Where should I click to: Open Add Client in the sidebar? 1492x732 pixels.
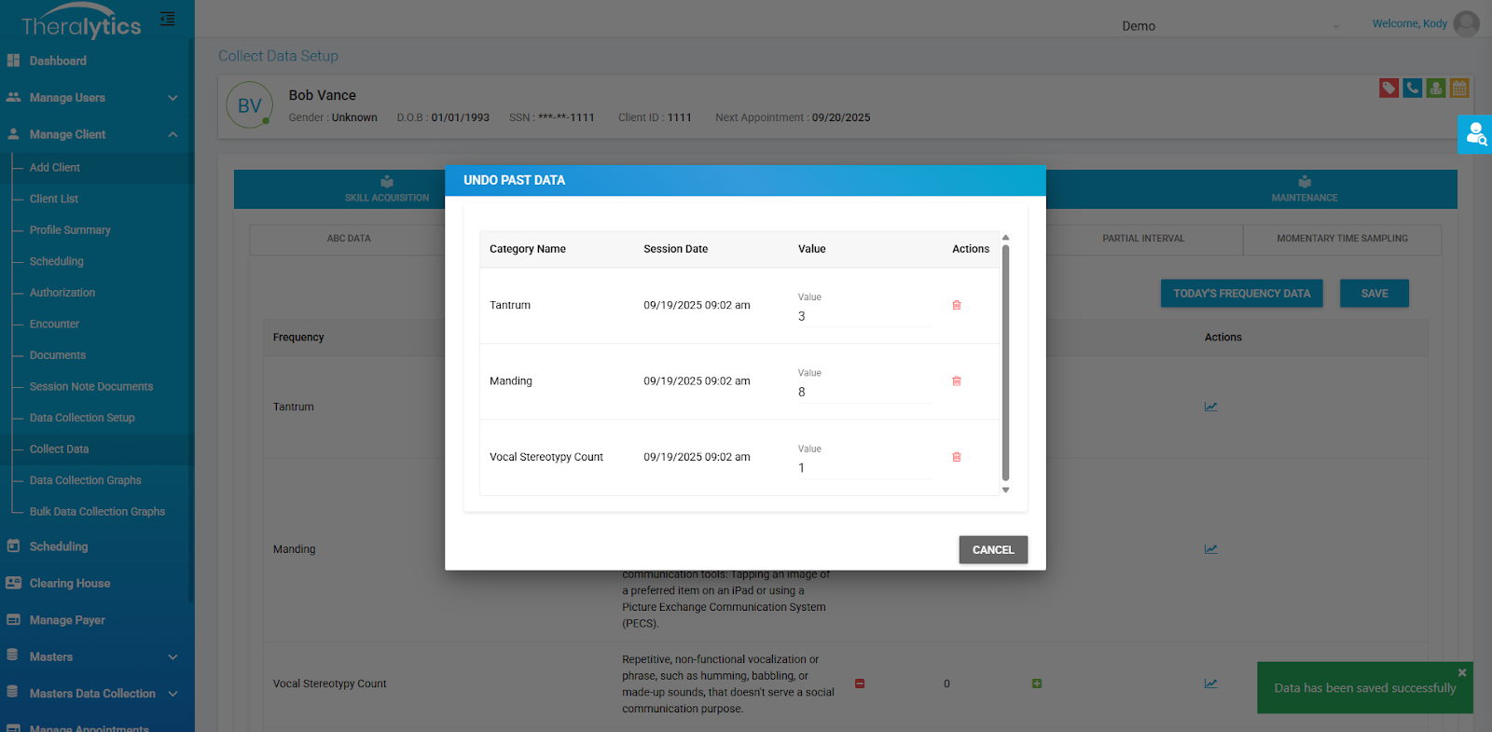[55, 168]
